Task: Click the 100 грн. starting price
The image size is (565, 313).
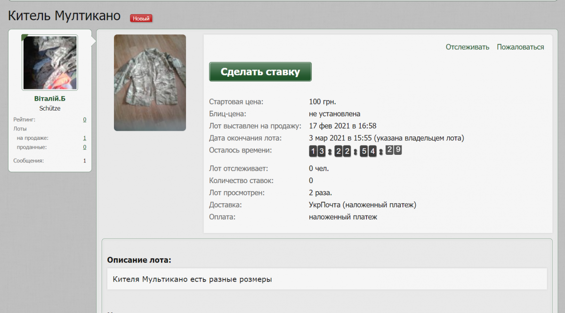Action: (323, 102)
